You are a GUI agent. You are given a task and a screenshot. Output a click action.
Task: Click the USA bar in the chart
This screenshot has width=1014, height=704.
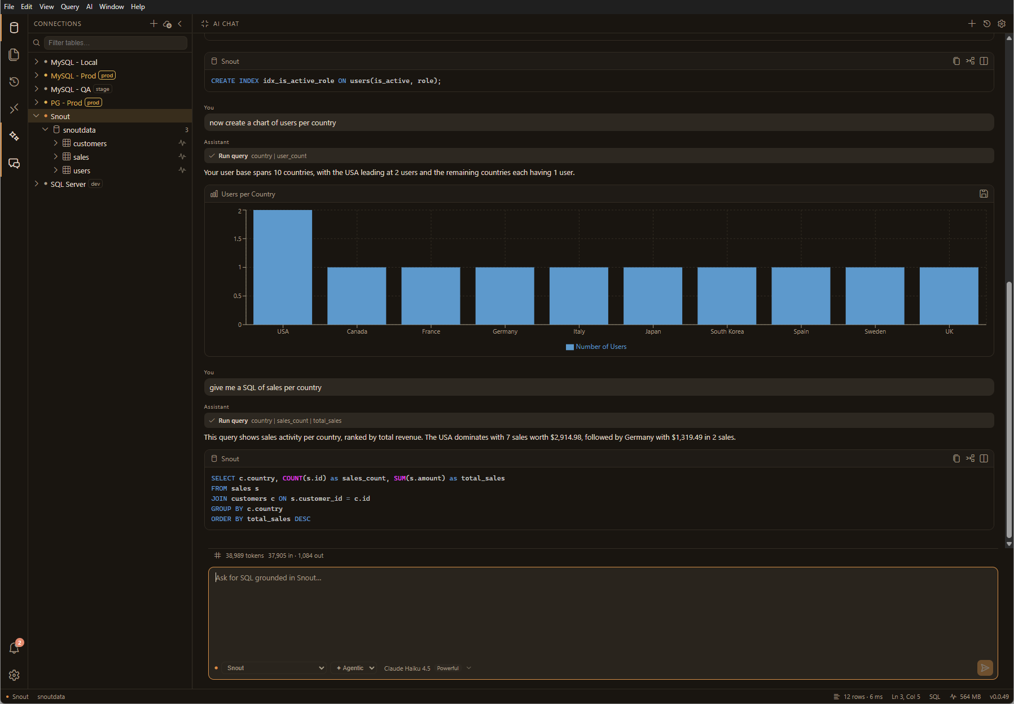click(283, 267)
